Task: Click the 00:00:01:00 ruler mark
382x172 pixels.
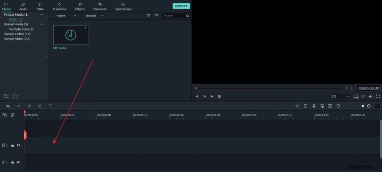Action: (x=212, y=115)
